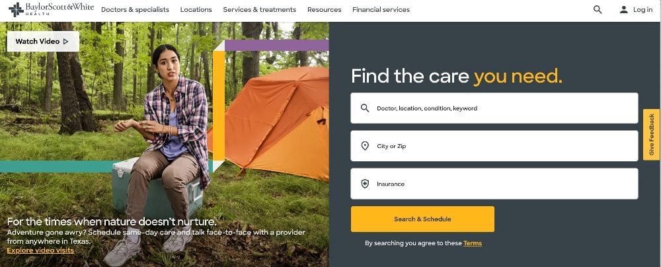Screen dimensions: 661x267
Task: Open the Terms link
Action: click(473, 243)
